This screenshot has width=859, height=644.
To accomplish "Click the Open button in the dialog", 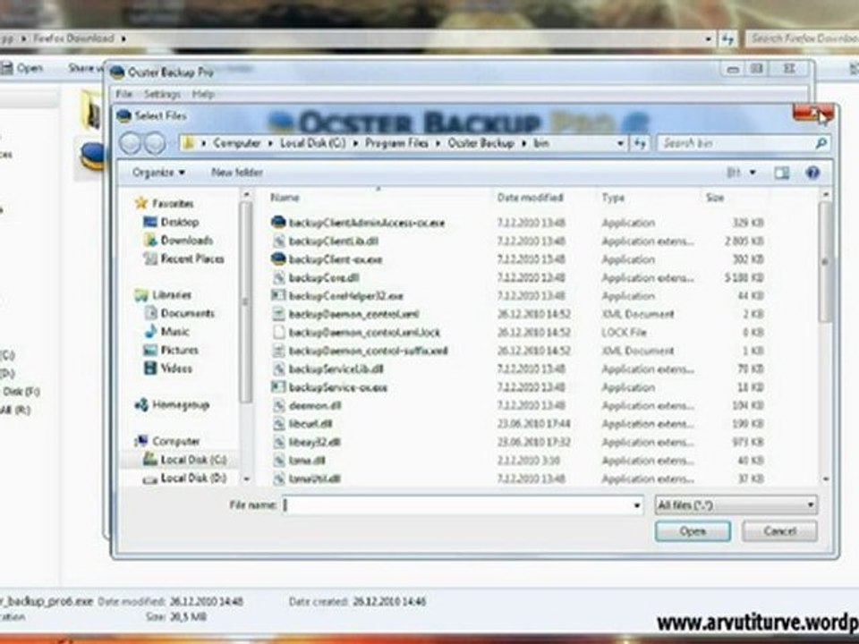I will (x=693, y=531).
